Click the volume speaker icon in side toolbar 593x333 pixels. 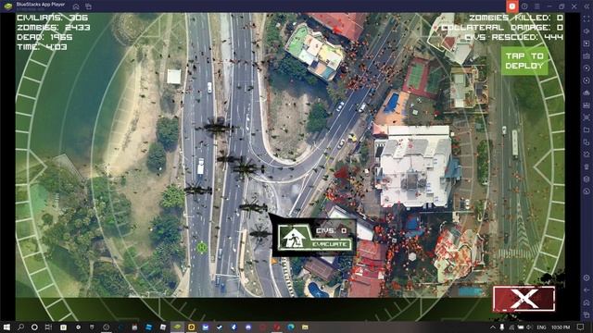(587, 31)
